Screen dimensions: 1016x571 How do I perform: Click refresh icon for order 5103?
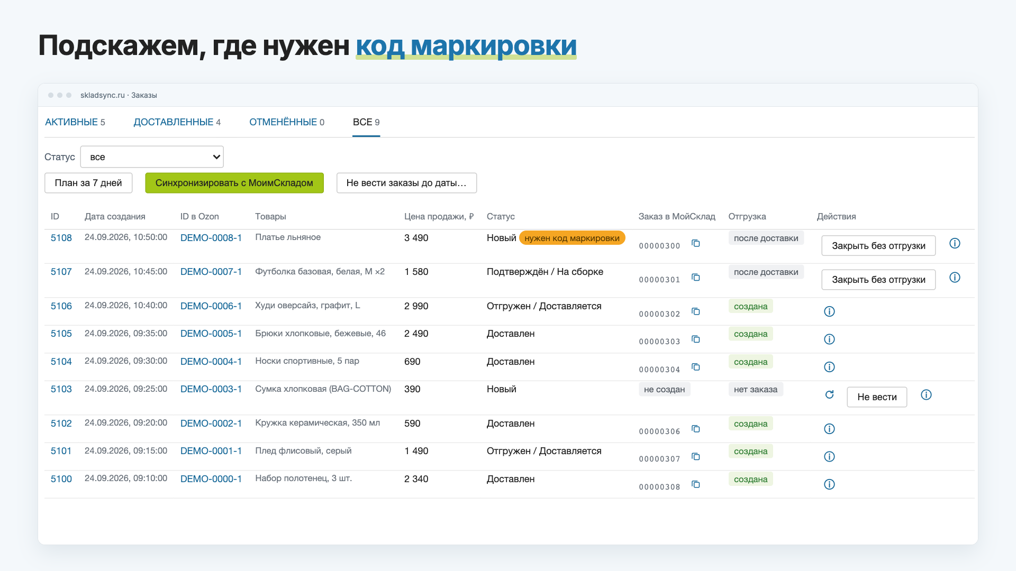pos(829,394)
